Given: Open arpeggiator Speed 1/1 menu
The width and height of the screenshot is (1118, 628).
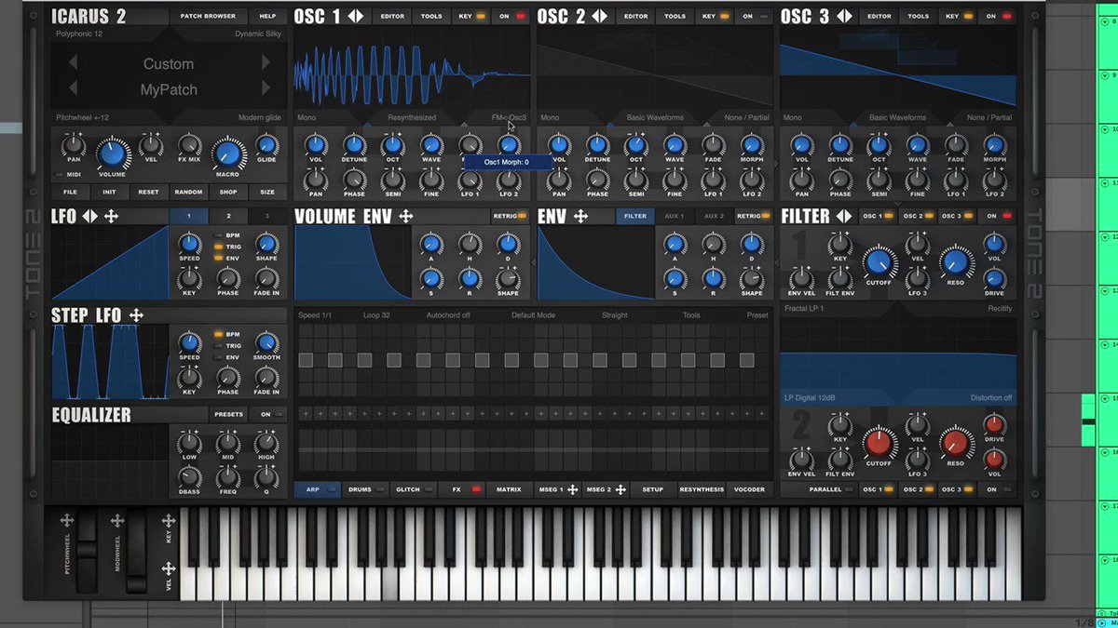Looking at the screenshot, I should [x=315, y=315].
